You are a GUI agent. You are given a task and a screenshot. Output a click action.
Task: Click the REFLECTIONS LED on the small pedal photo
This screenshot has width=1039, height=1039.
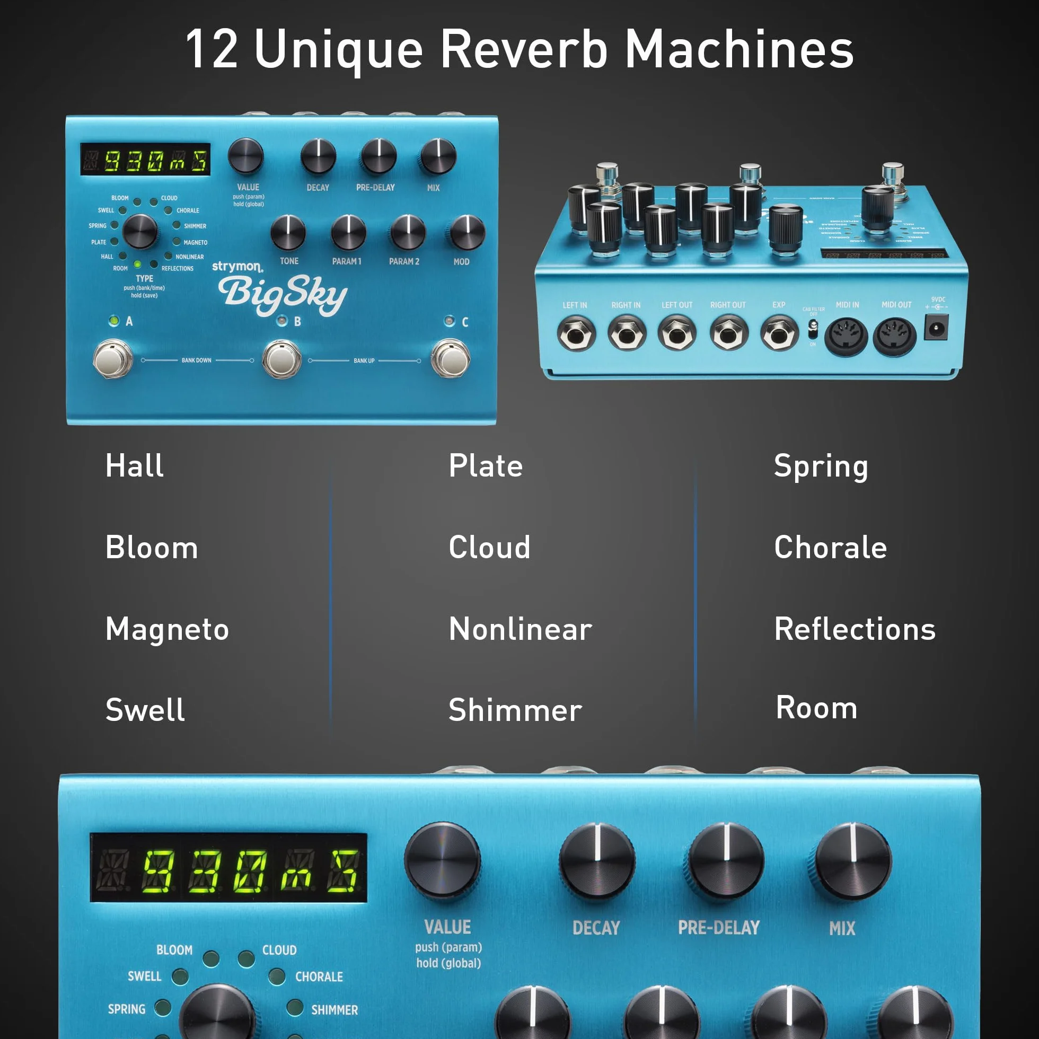click(x=154, y=265)
